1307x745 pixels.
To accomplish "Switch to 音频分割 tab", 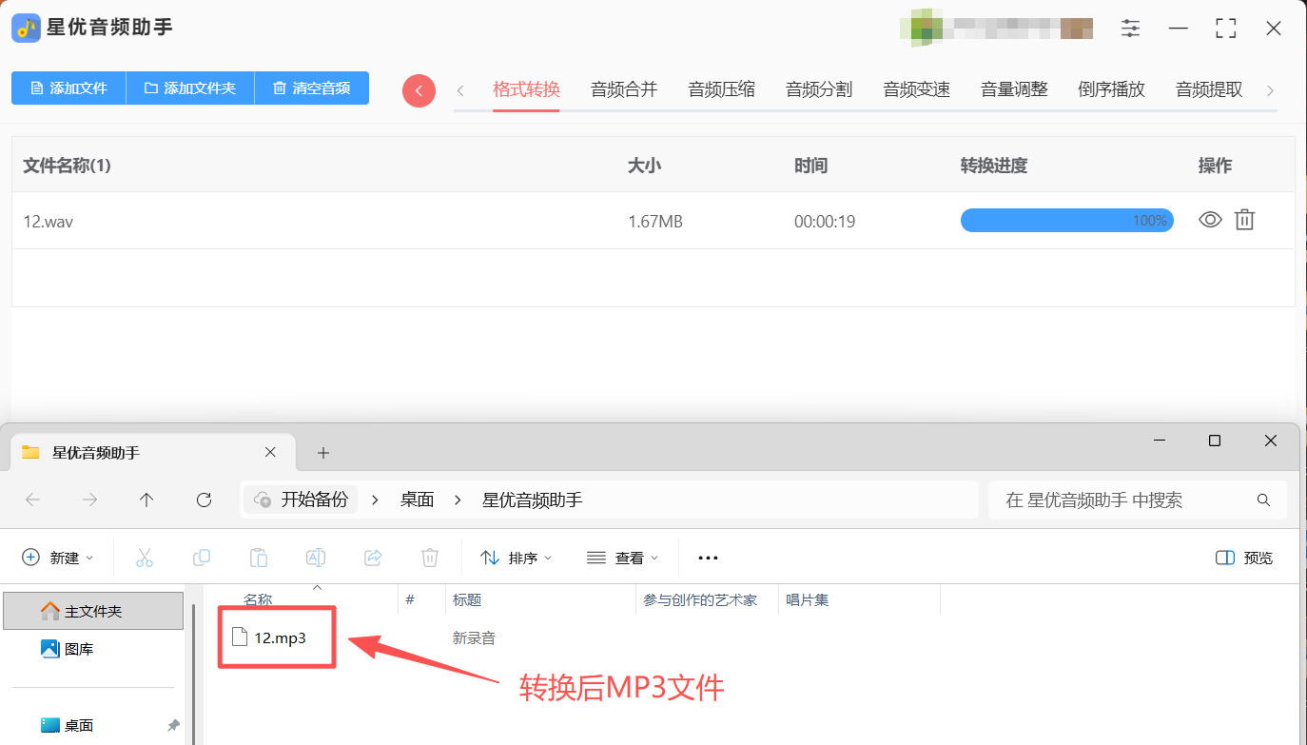I will tap(819, 90).
